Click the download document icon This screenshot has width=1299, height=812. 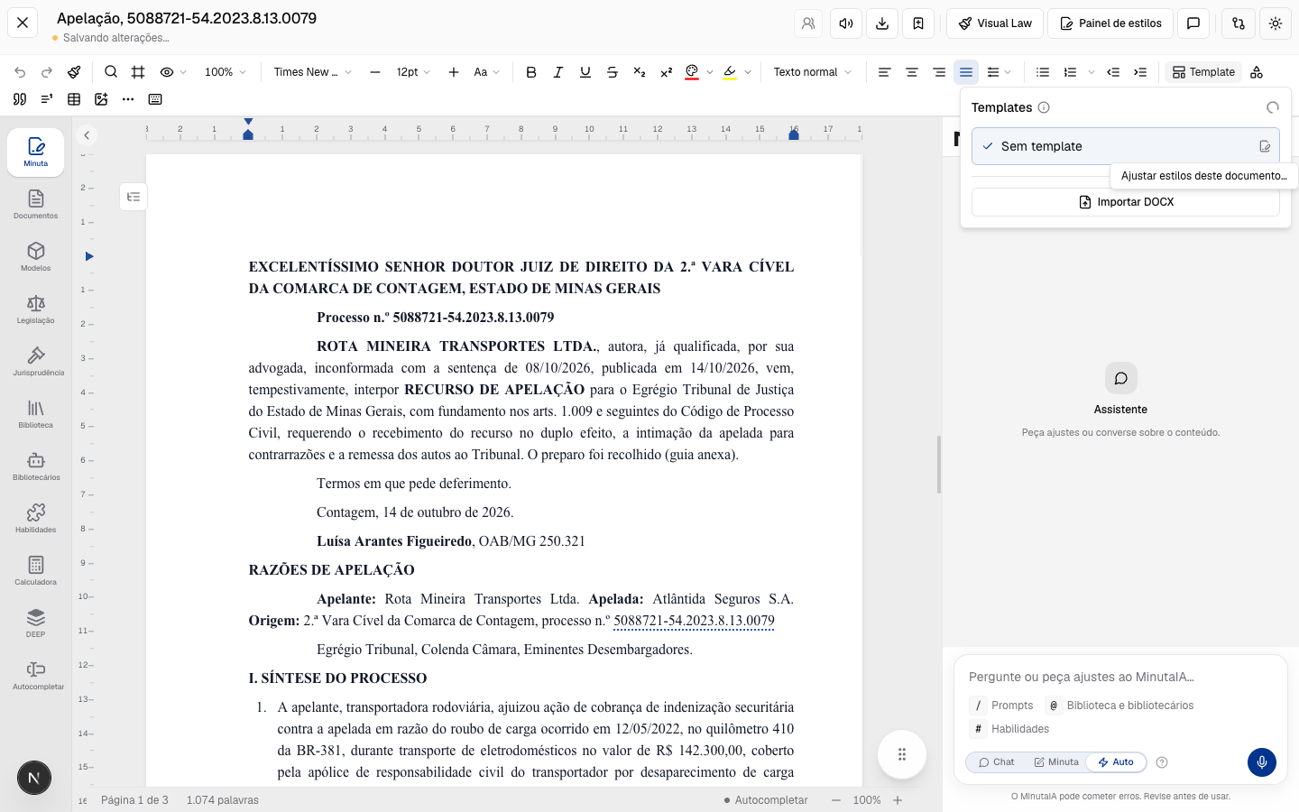882,23
